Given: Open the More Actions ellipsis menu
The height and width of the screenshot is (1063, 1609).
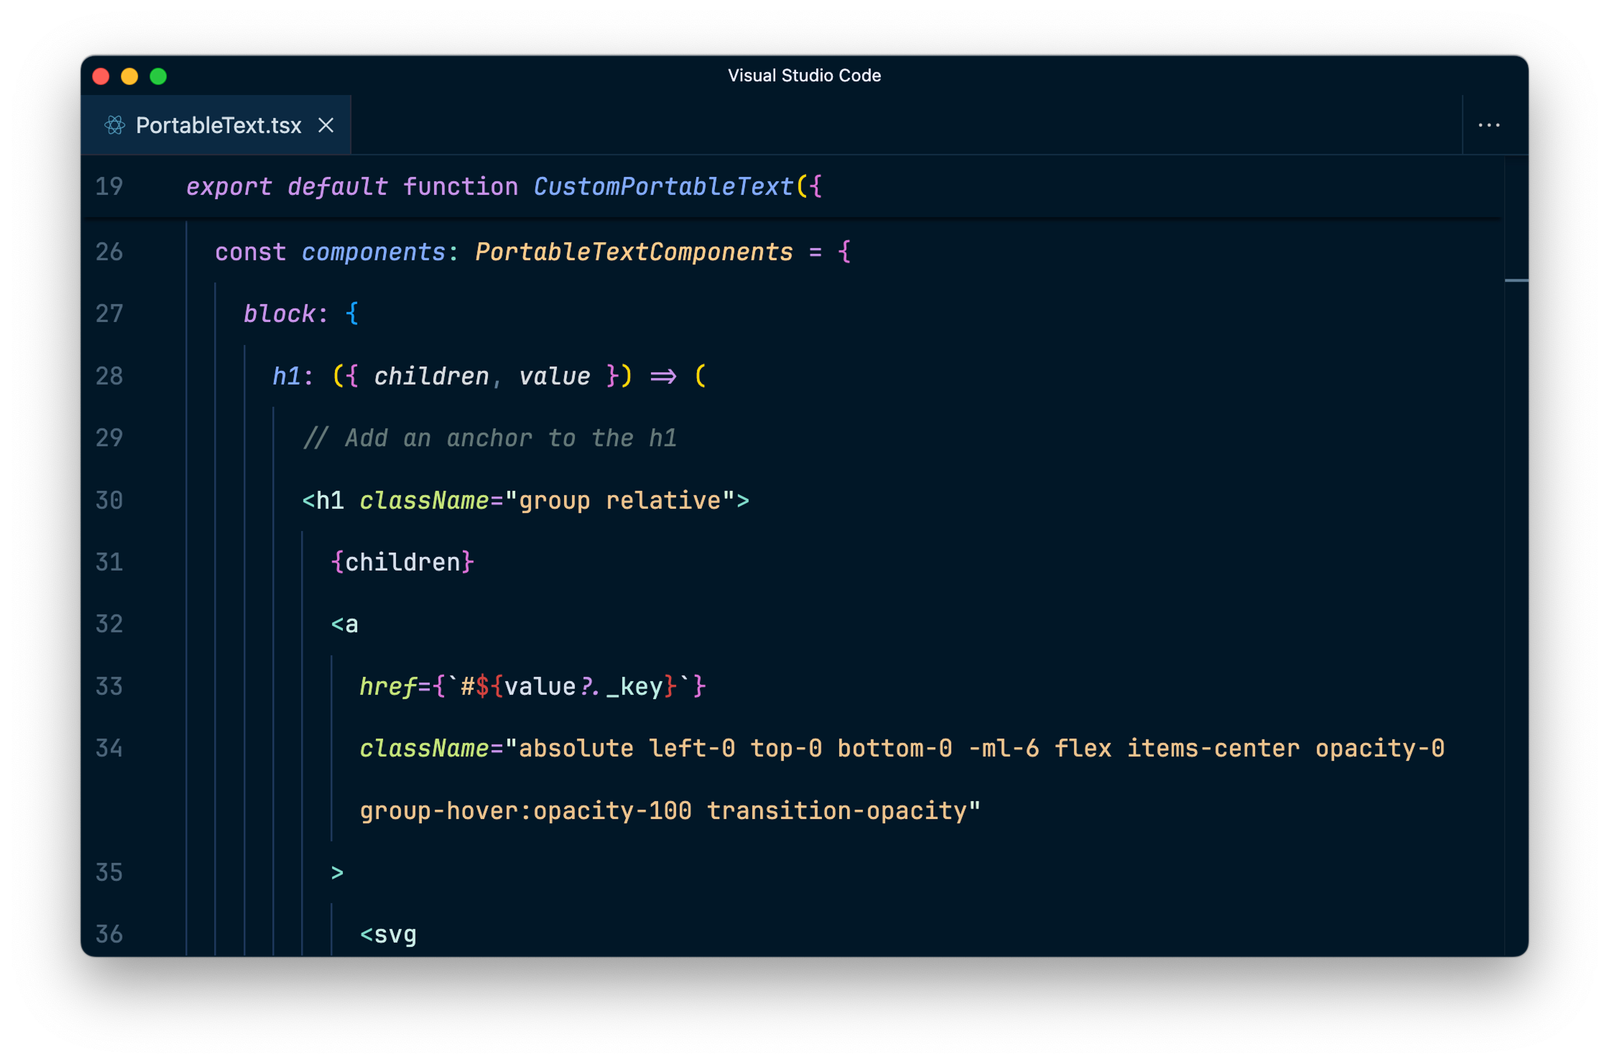Looking at the screenshot, I should coord(1488,125).
